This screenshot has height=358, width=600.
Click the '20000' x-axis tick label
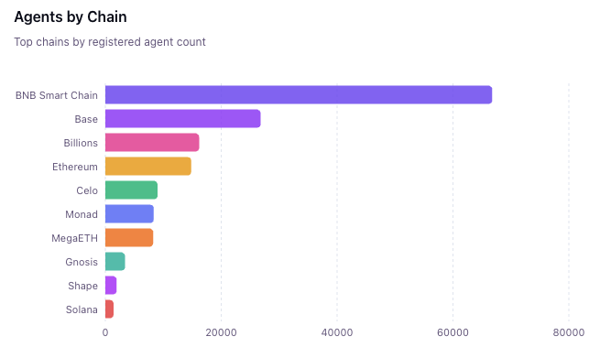point(221,332)
